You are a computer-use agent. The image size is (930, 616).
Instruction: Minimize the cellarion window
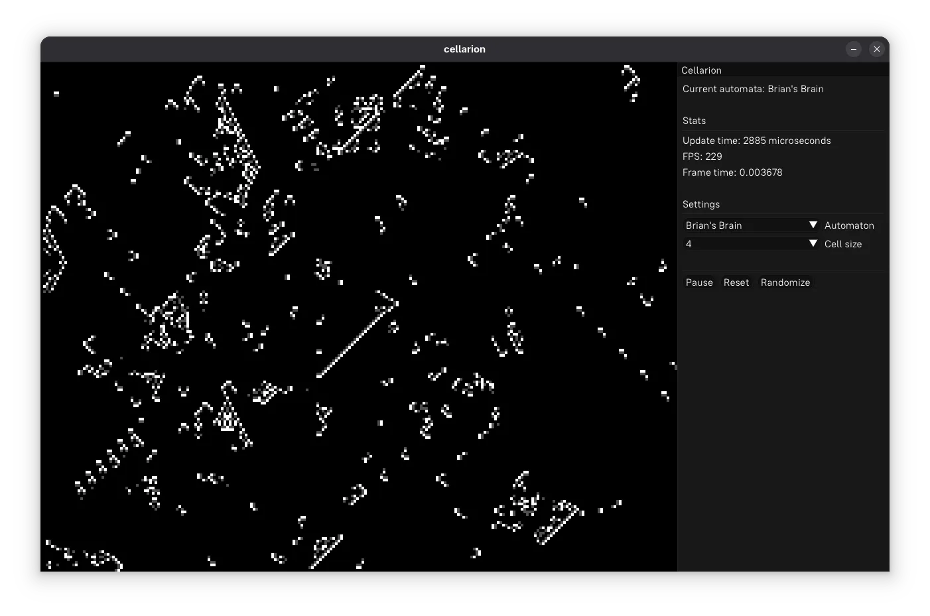pyautogui.click(x=854, y=49)
